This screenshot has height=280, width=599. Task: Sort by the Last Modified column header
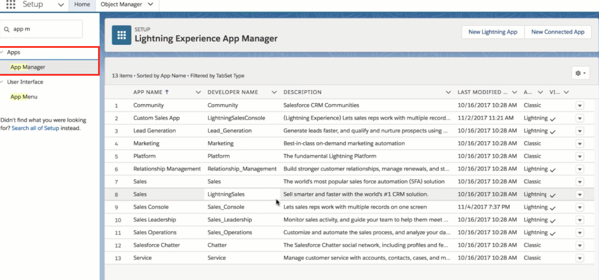coord(482,92)
